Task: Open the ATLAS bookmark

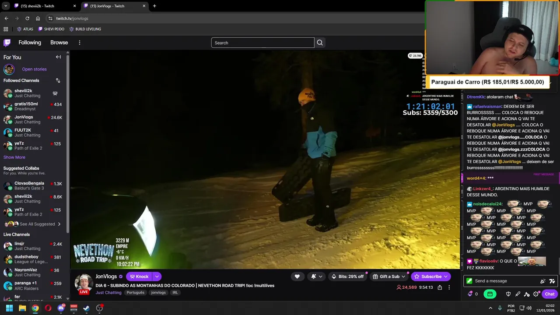Action: point(25,29)
